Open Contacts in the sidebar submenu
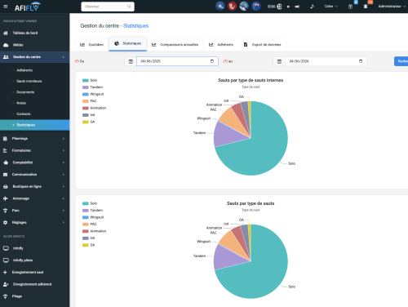This screenshot has width=408, height=307. click(24, 113)
